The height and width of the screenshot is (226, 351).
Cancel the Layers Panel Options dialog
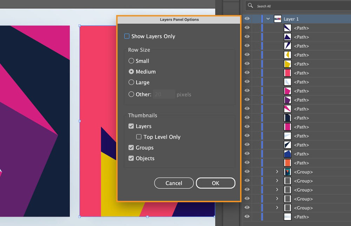pyautogui.click(x=174, y=183)
